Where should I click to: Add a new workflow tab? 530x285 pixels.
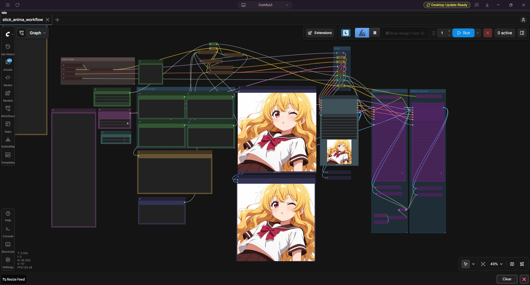click(x=57, y=20)
